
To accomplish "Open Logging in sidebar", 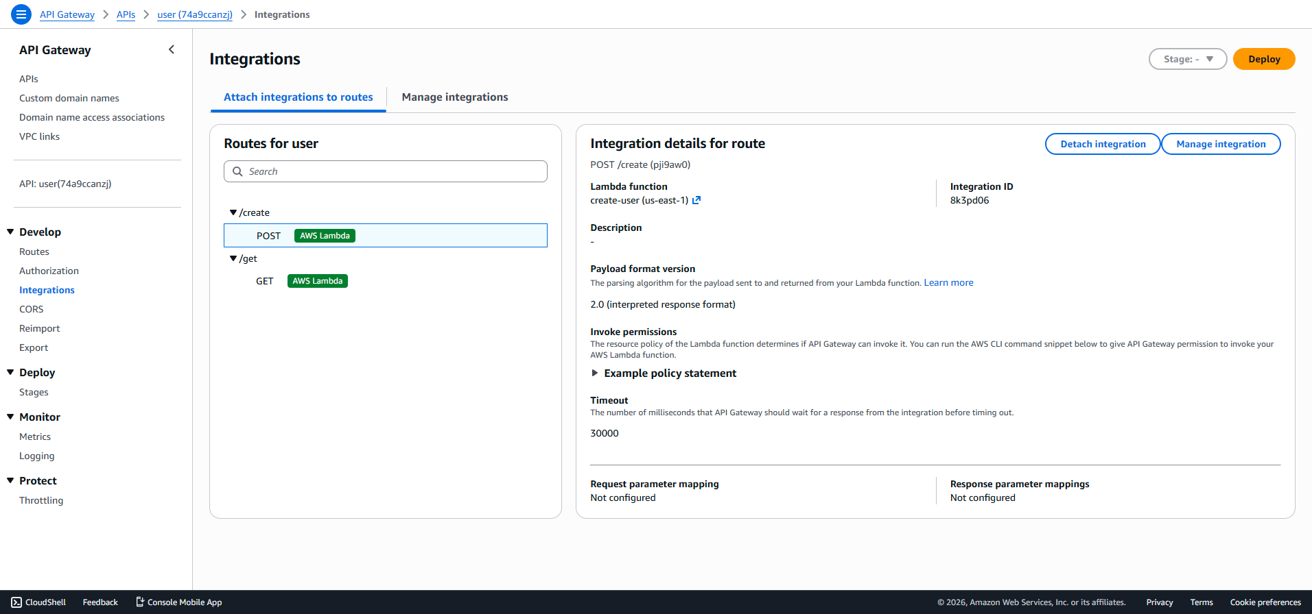I will pos(36,456).
